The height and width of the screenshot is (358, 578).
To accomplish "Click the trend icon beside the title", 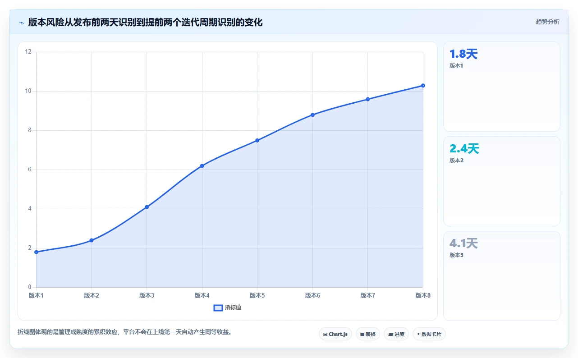I will click(x=21, y=22).
